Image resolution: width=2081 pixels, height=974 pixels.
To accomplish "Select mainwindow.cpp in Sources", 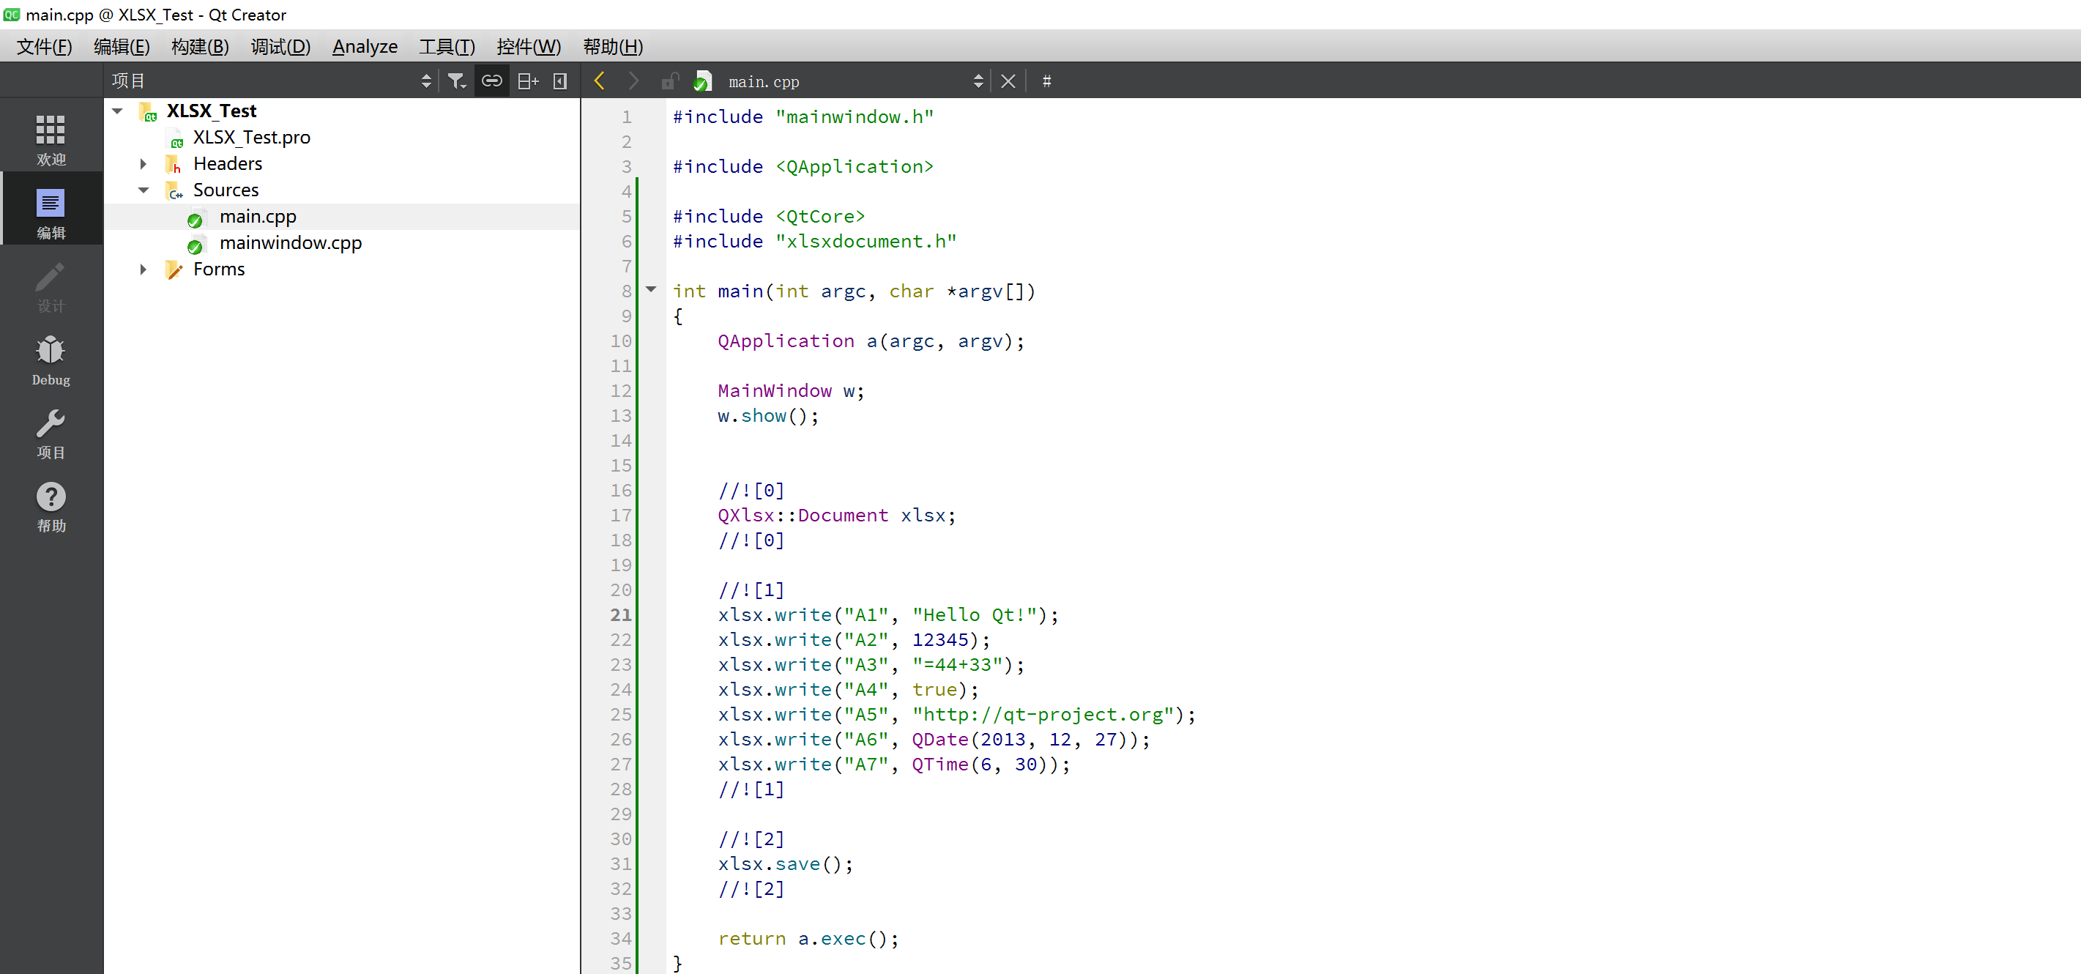I will pyautogui.click(x=290, y=243).
